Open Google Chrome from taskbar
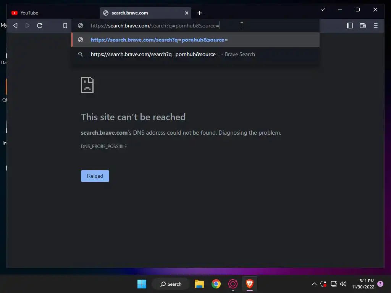 click(216, 284)
